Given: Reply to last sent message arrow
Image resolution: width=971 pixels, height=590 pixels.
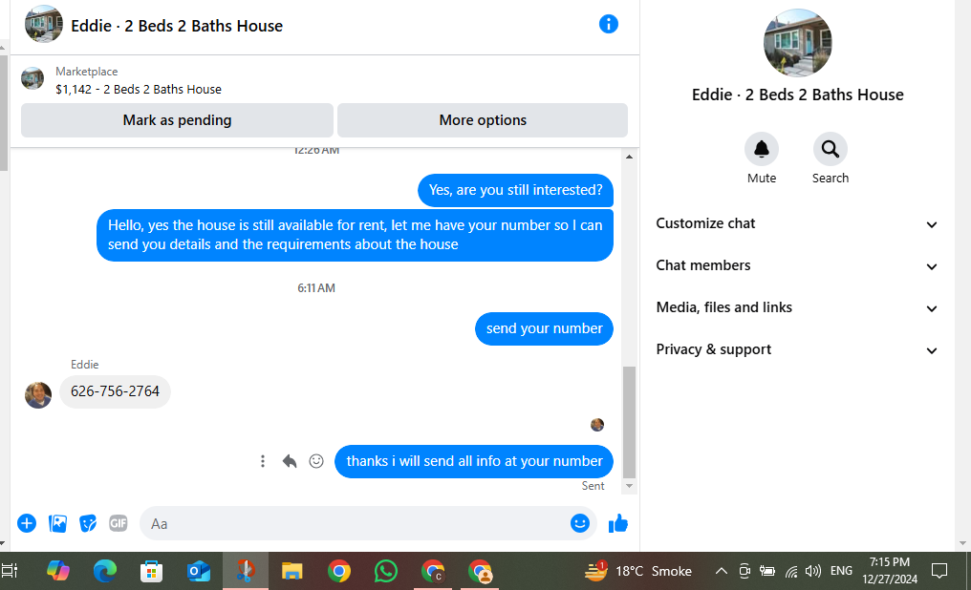Looking at the screenshot, I should [x=290, y=461].
